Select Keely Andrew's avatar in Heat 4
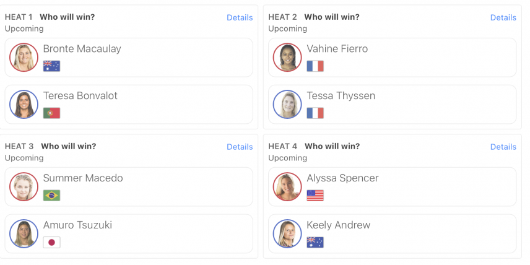This screenshot has height=265, width=530. (287, 234)
